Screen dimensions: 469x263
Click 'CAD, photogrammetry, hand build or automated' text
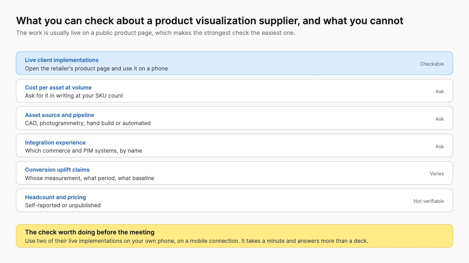(x=88, y=123)
